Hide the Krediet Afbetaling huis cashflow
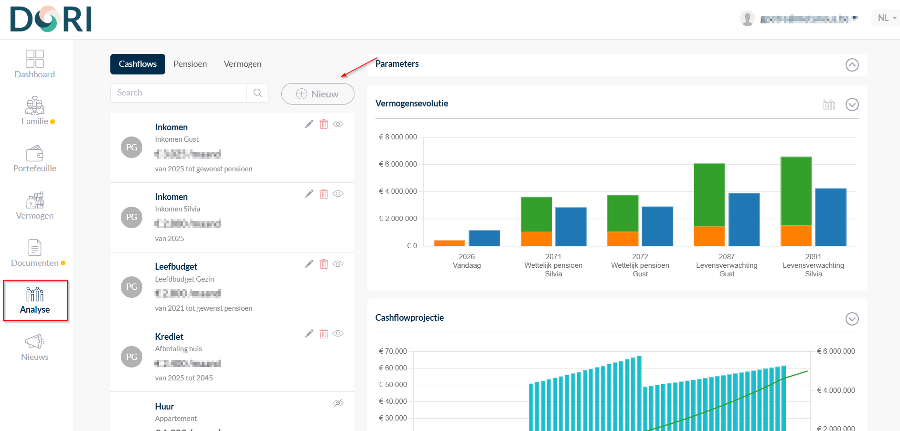The image size is (900, 431). click(x=338, y=334)
